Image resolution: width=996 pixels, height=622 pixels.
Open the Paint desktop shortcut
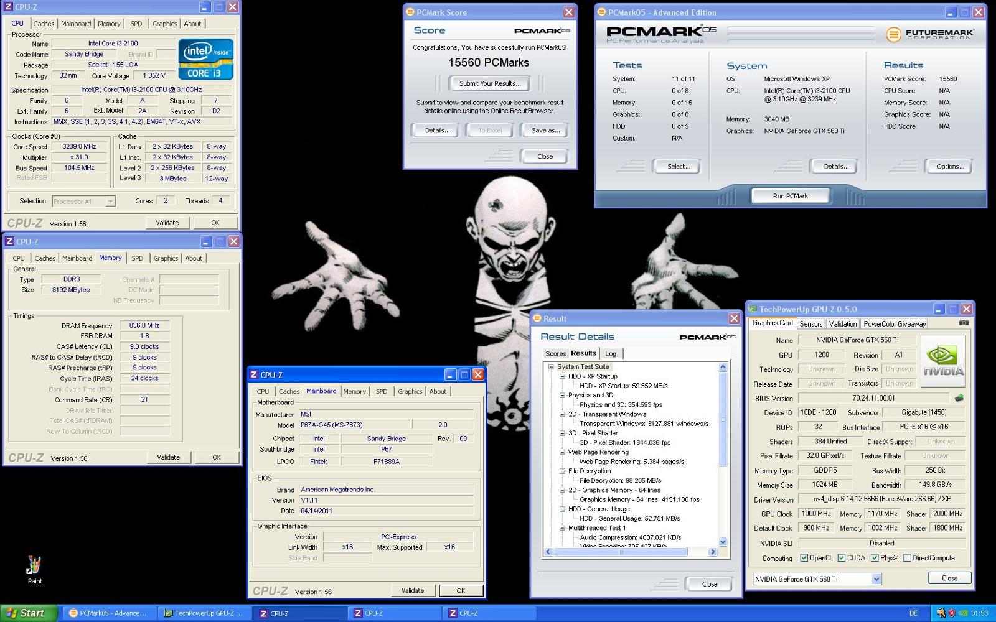(35, 570)
